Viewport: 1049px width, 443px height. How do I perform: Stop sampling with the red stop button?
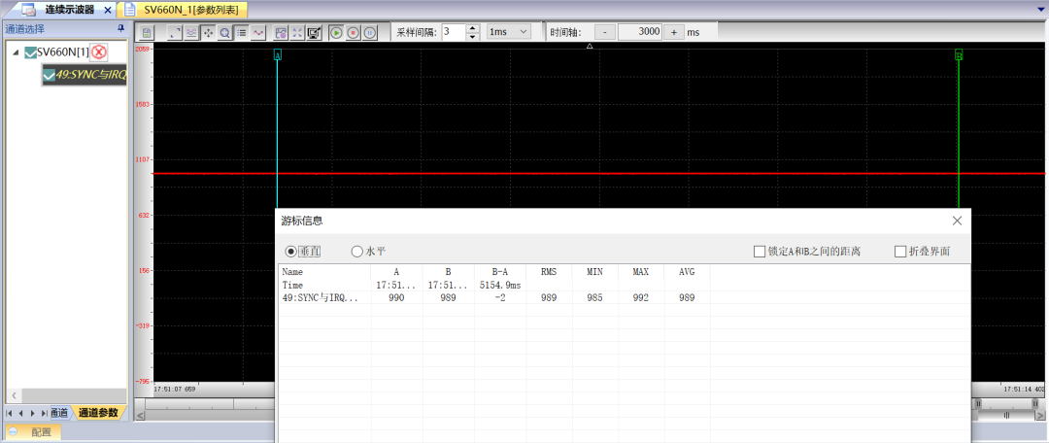354,32
